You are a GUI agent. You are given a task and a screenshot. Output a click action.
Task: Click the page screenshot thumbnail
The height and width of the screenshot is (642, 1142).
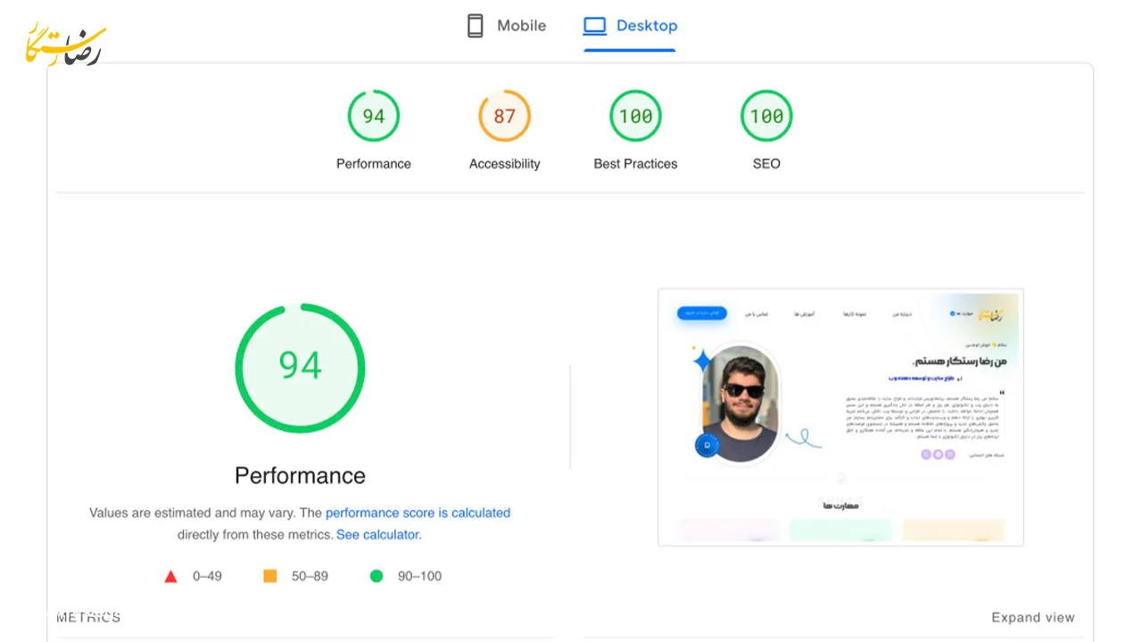840,417
